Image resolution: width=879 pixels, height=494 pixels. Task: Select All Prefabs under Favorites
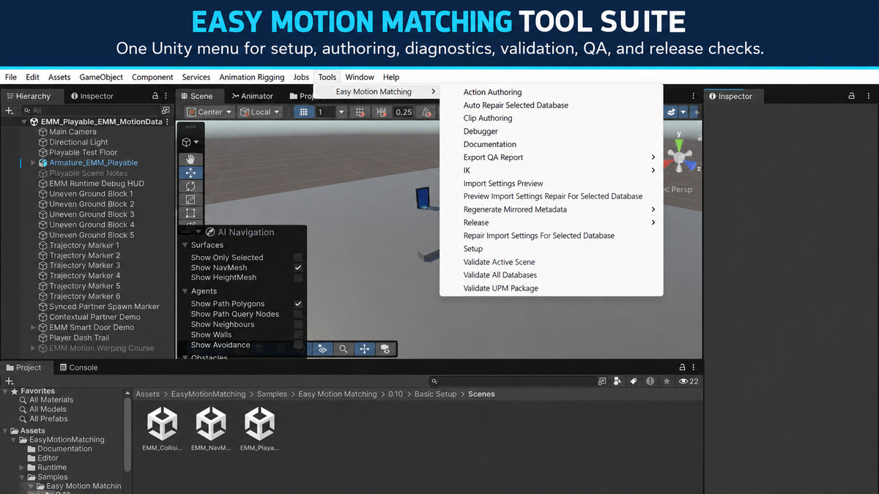click(x=48, y=419)
